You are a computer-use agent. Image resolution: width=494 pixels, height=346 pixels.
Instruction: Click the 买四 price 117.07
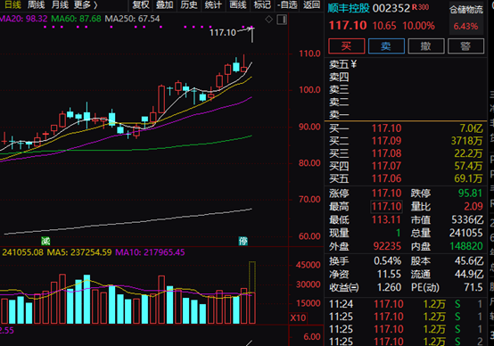click(387, 166)
